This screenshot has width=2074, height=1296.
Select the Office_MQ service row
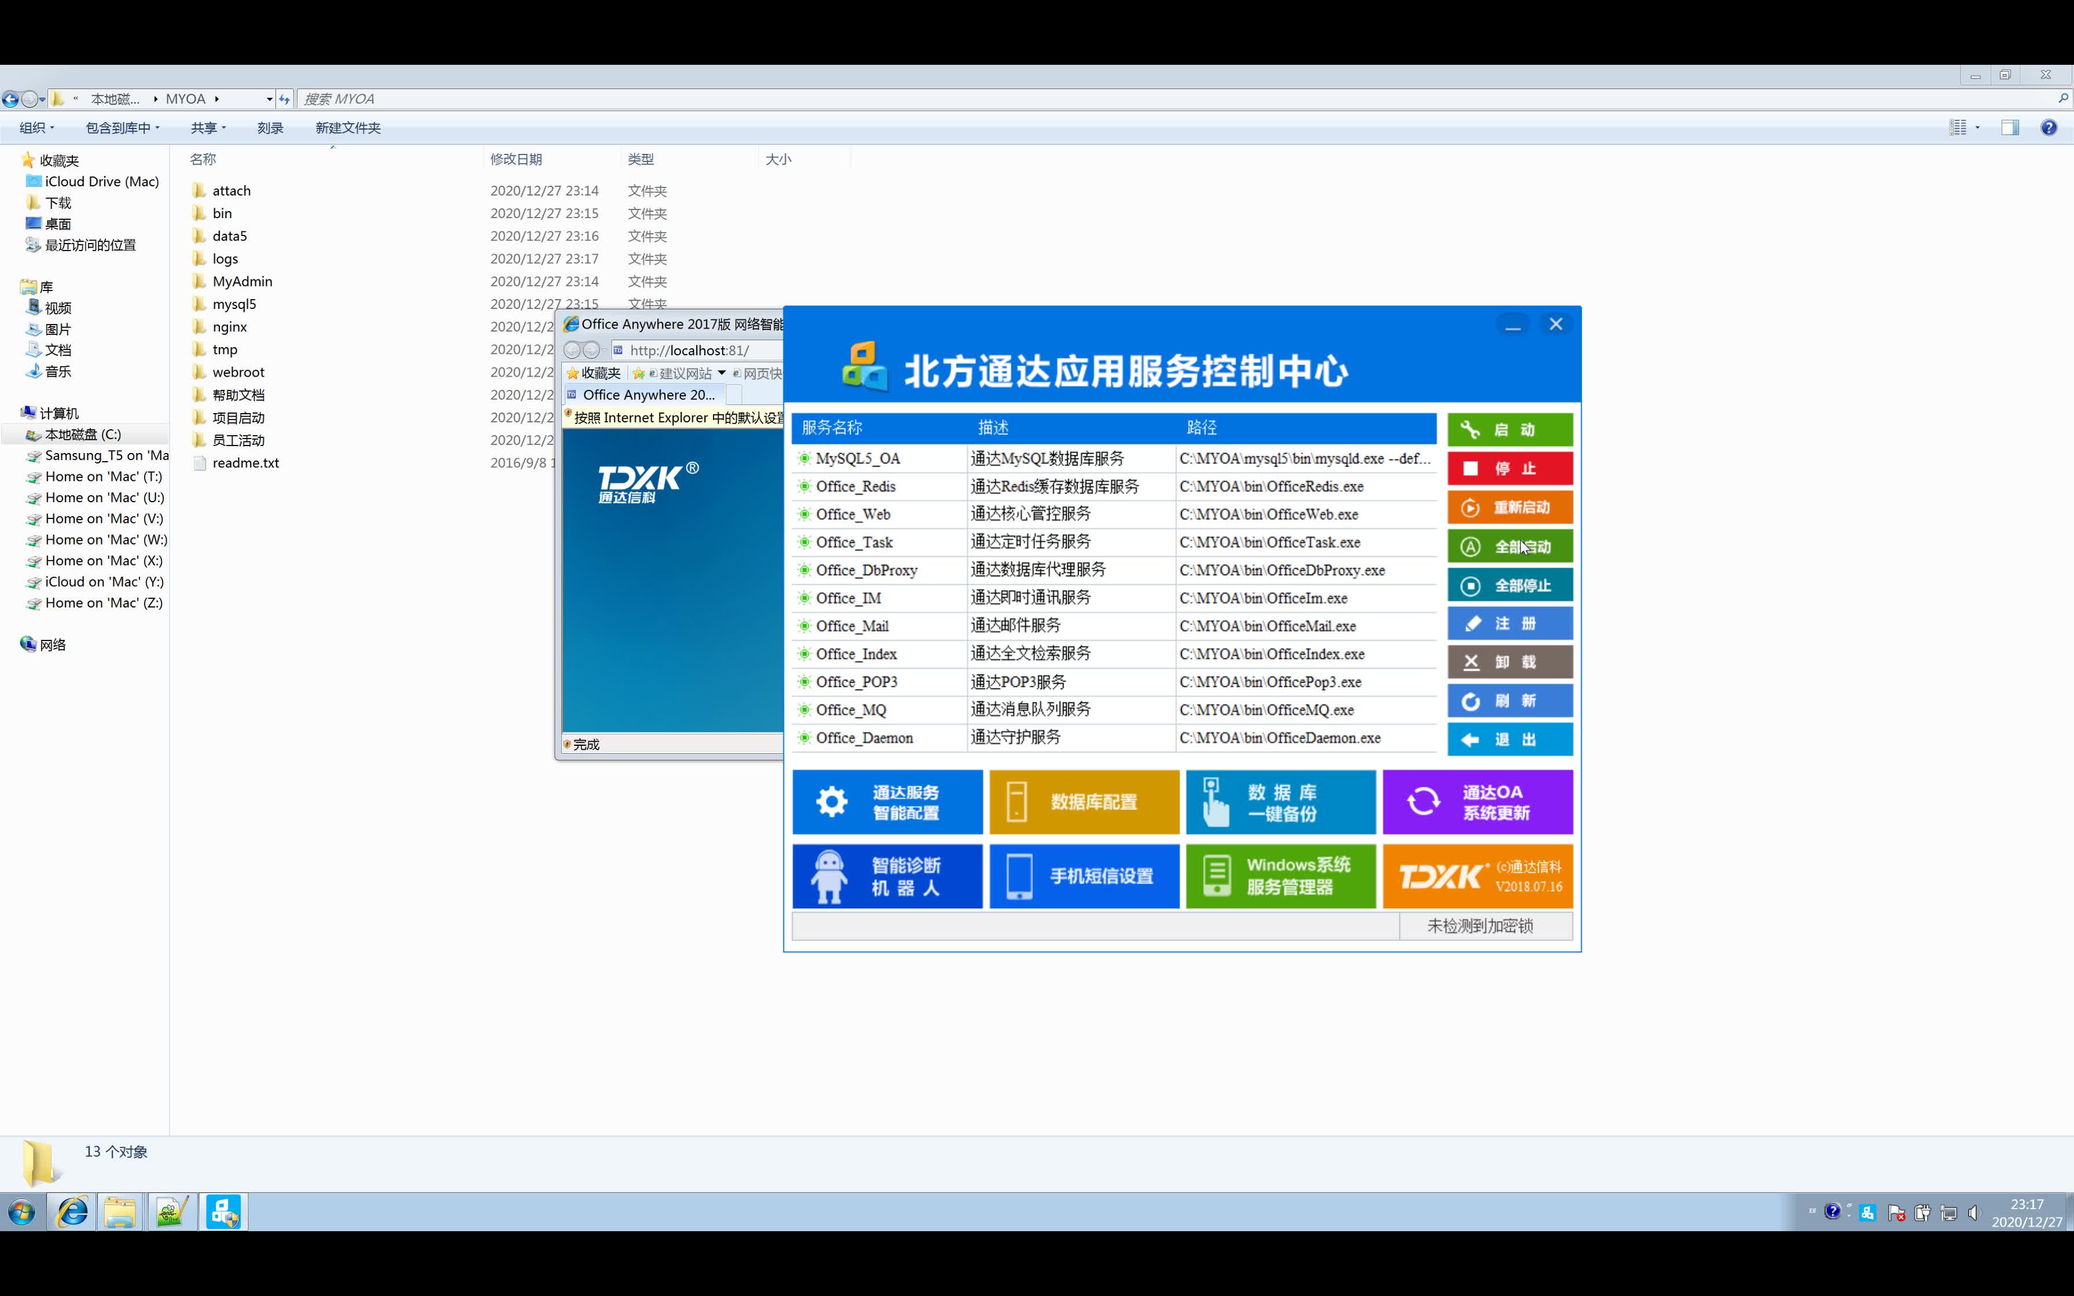click(x=1114, y=710)
